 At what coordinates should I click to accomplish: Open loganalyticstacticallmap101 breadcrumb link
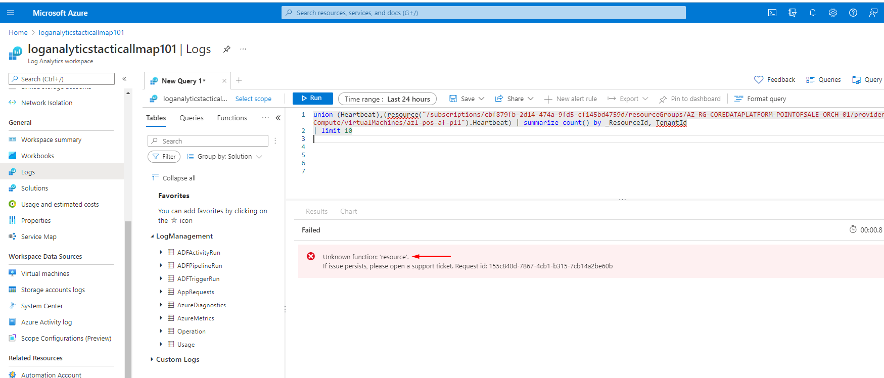click(x=81, y=32)
